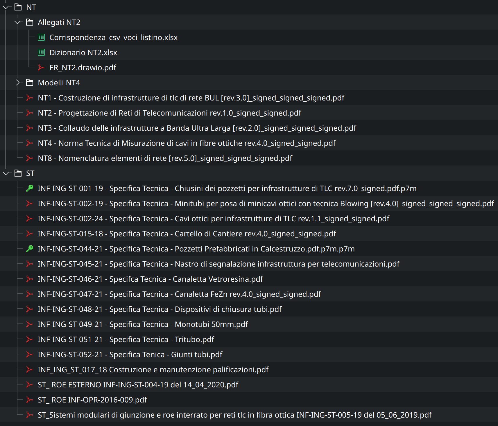Image resolution: width=498 pixels, height=426 pixels.
Task: Collapse the NT folder chevron
Action: (6, 7)
